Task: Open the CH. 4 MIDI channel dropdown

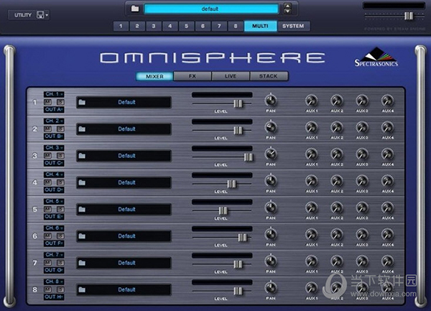Action: [54, 175]
